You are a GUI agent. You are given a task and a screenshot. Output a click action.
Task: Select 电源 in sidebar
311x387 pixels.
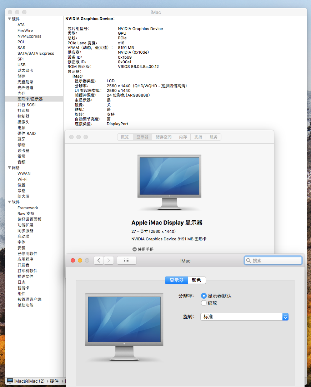point(21,128)
